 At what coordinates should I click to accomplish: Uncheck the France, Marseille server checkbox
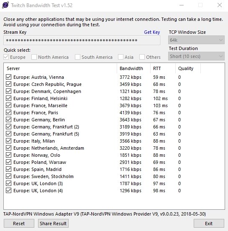[8, 105]
